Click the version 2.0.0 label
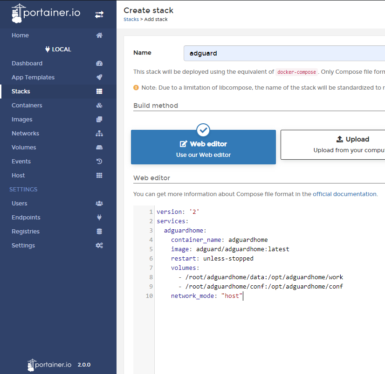385x374 pixels. click(84, 365)
